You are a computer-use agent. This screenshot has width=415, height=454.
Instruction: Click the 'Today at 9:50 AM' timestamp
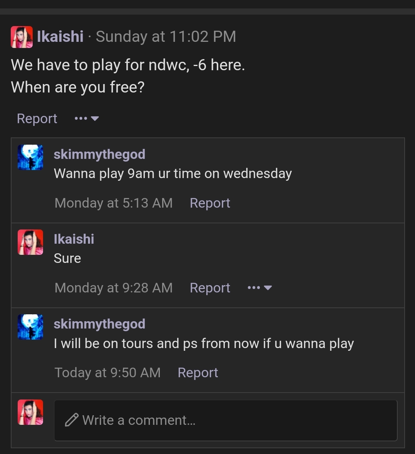tap(108, 373)
